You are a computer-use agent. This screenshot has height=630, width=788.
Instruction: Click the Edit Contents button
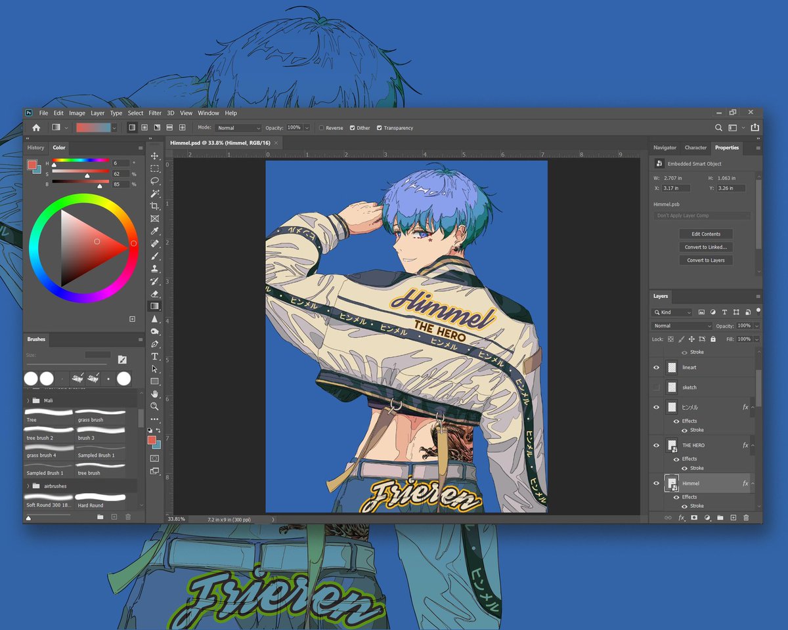click(706, 234)
